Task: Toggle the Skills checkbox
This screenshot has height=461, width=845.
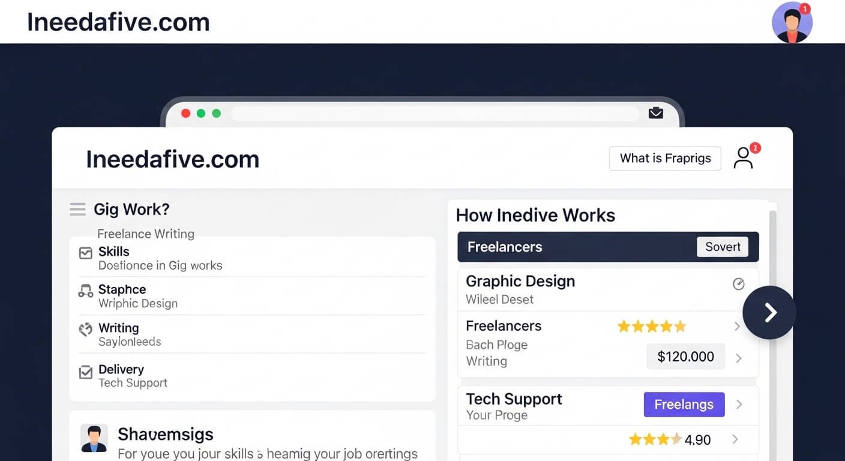Action: tap(86, 253)
